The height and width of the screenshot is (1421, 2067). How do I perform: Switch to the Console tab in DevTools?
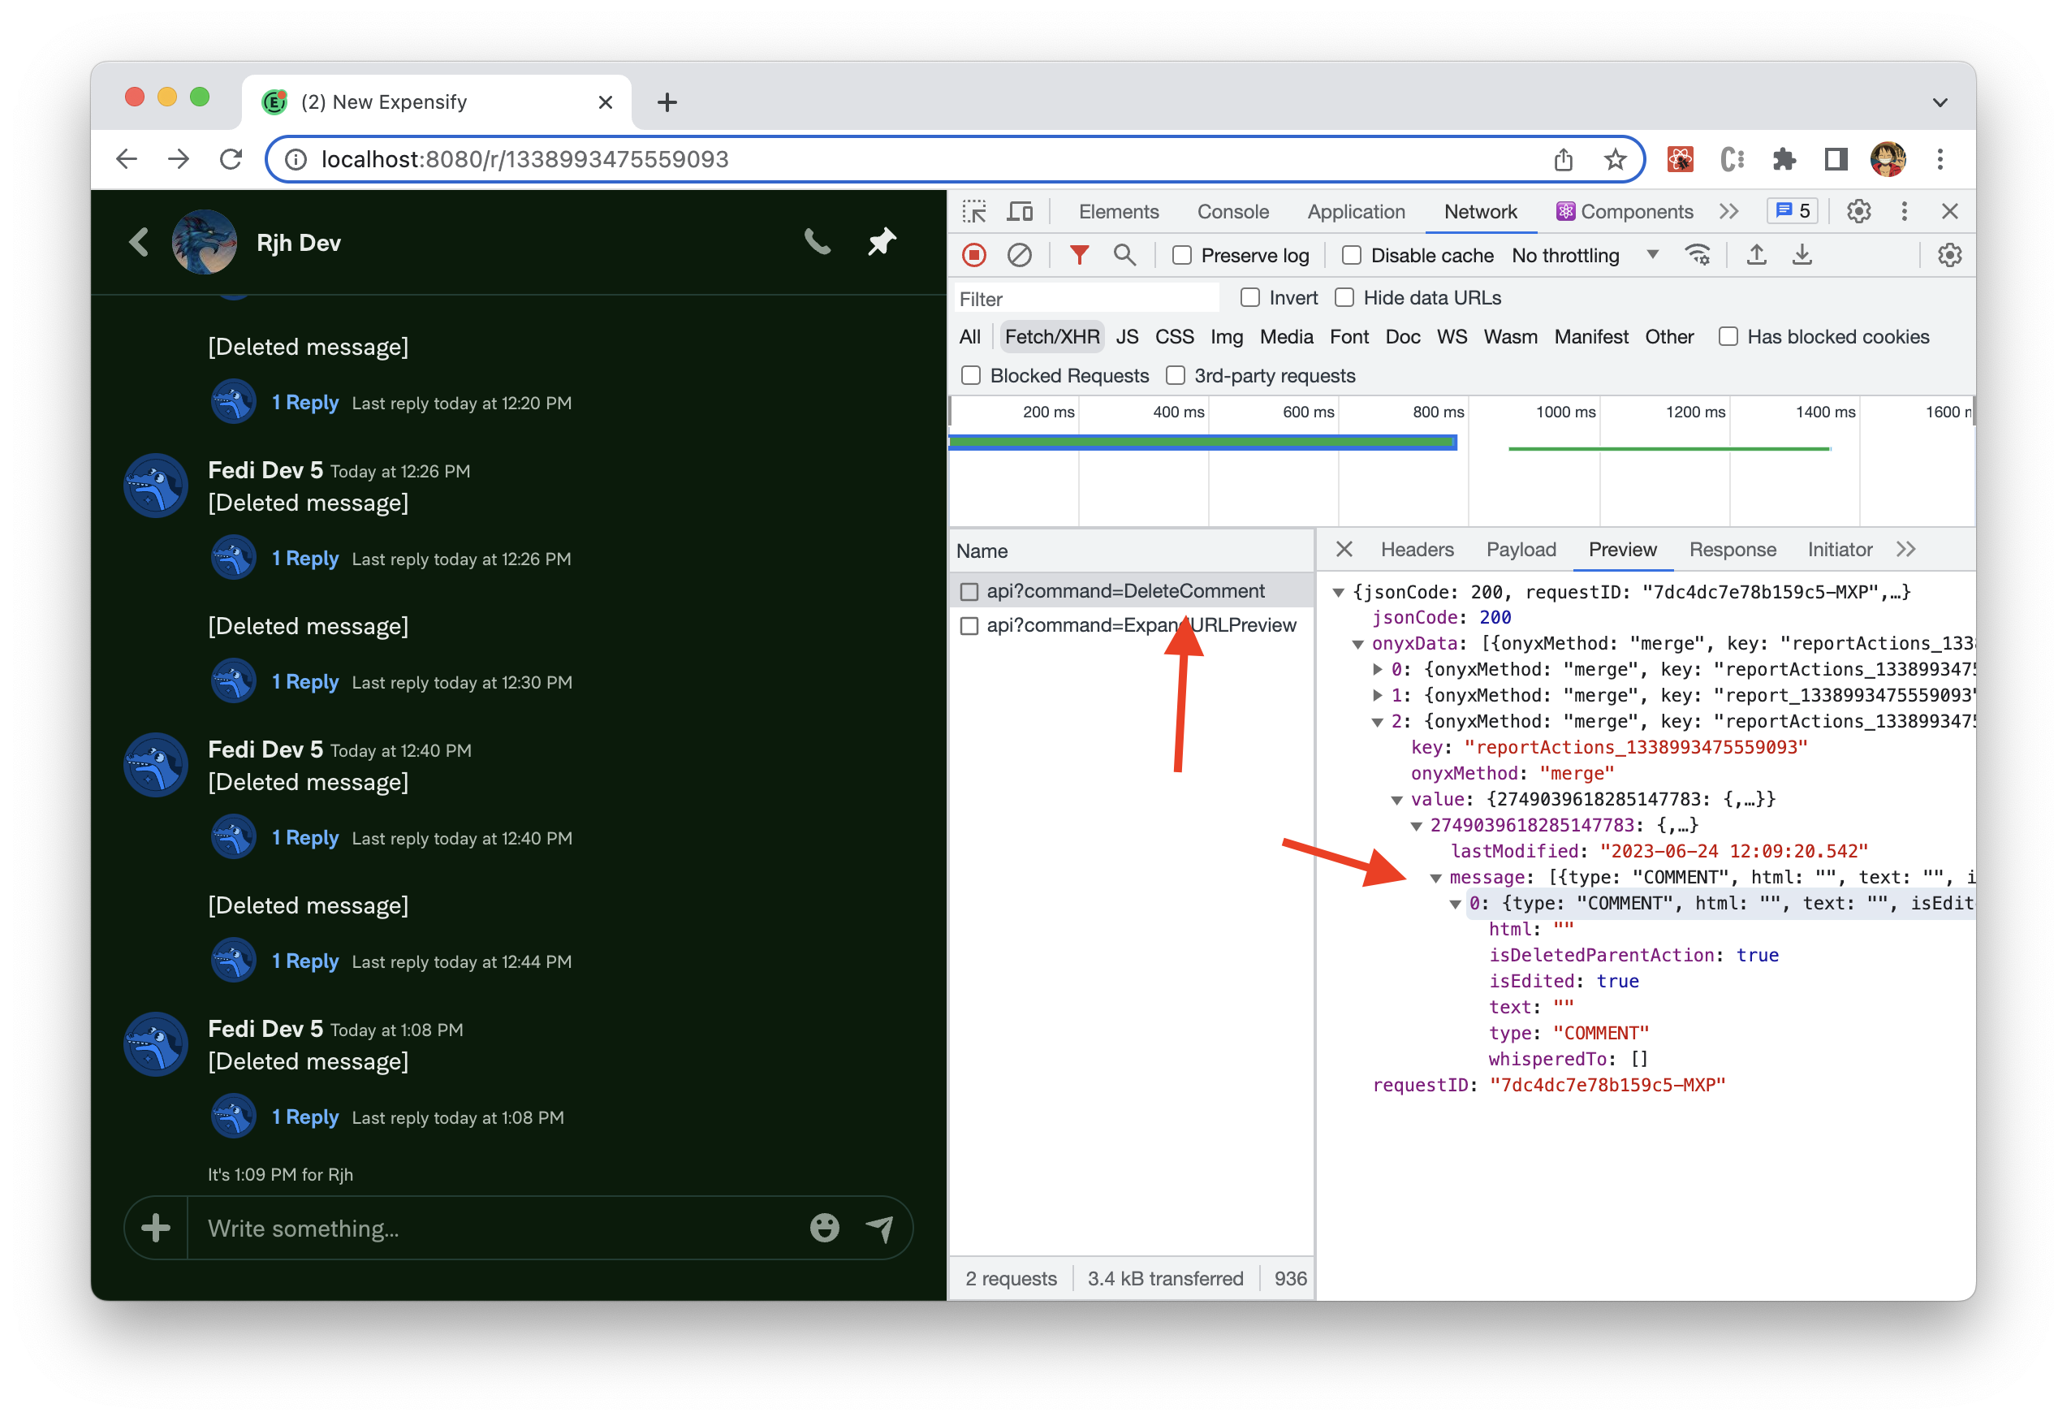pyautogui.click(x=1232, y=211)
